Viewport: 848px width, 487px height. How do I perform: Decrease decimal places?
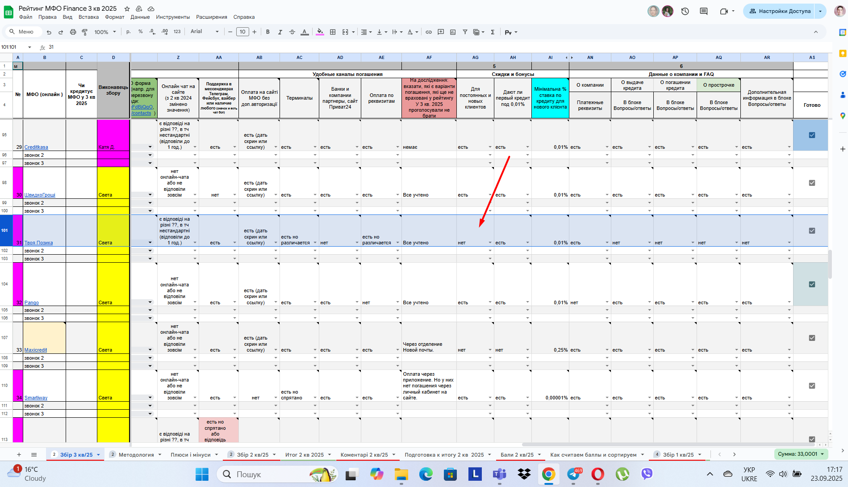(152, 32)
